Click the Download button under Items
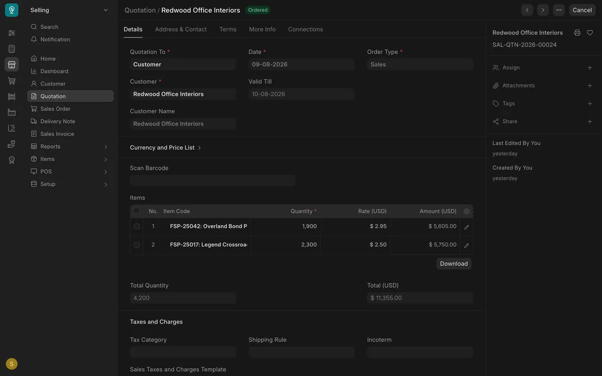Image resolution: width=602 pixels, height=376 pixels. pos(454,264)
